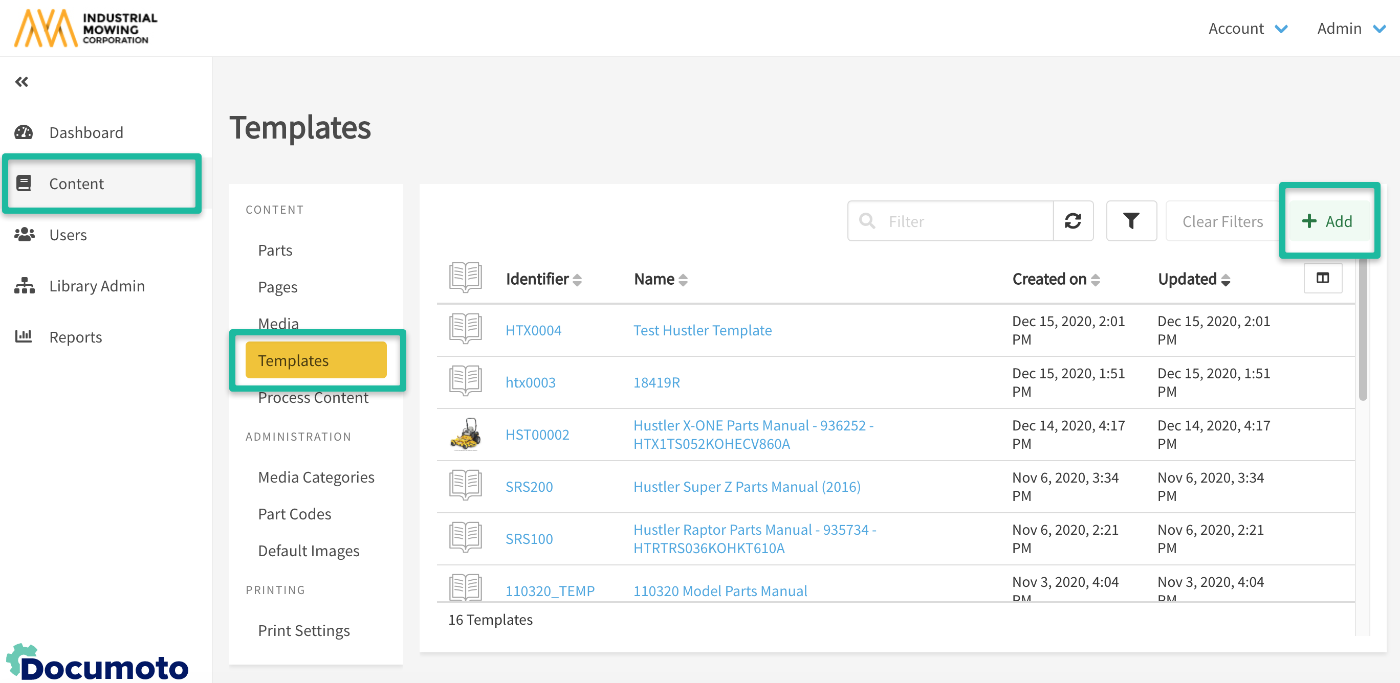Click the book icon for 110320_TEMP row
Screen dimensions: 1400x683
465,587
